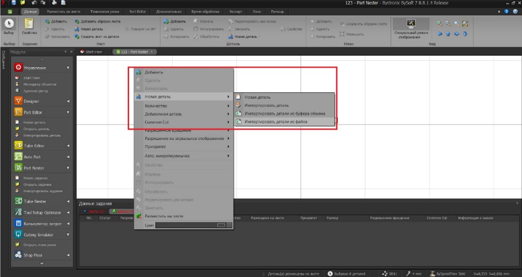Click Открыть план резки
Image resolution: width=522 pixels, height=277 pixels.
pos(40,245)
